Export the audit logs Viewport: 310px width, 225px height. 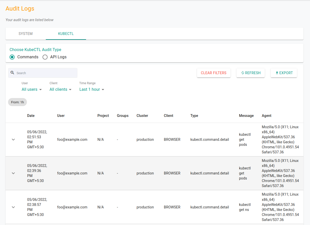284,73
